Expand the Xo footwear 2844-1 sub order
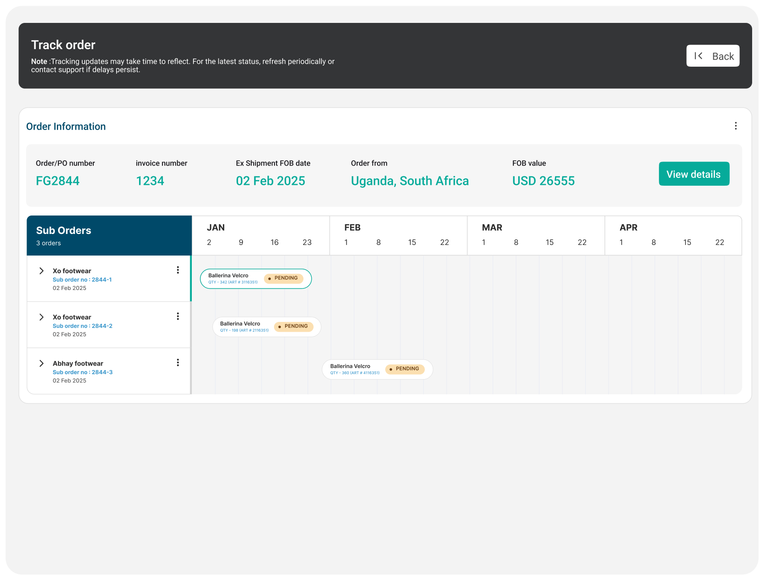Image resolution: width=764 pixels, height=580 pixels. click(41, 271)
